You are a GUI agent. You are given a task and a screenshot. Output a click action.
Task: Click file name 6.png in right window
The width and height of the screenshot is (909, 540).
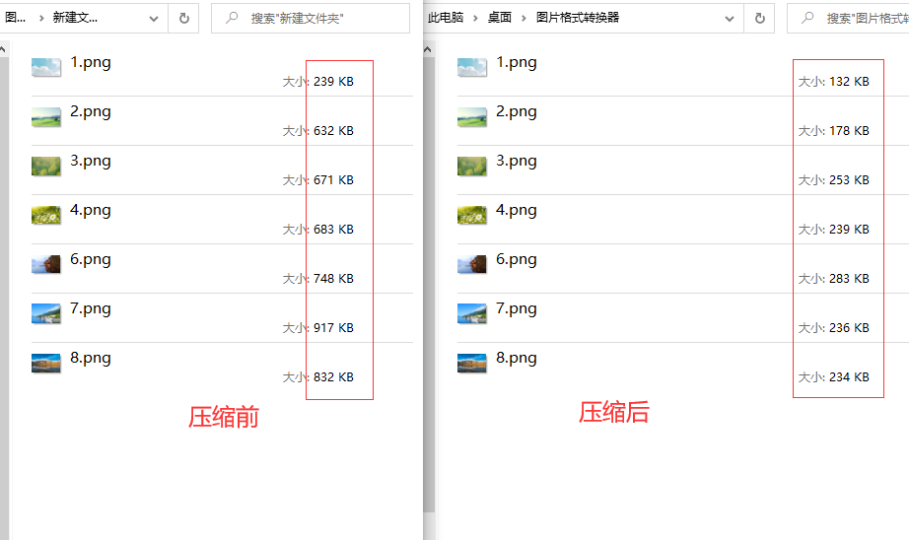coord(517,259)
